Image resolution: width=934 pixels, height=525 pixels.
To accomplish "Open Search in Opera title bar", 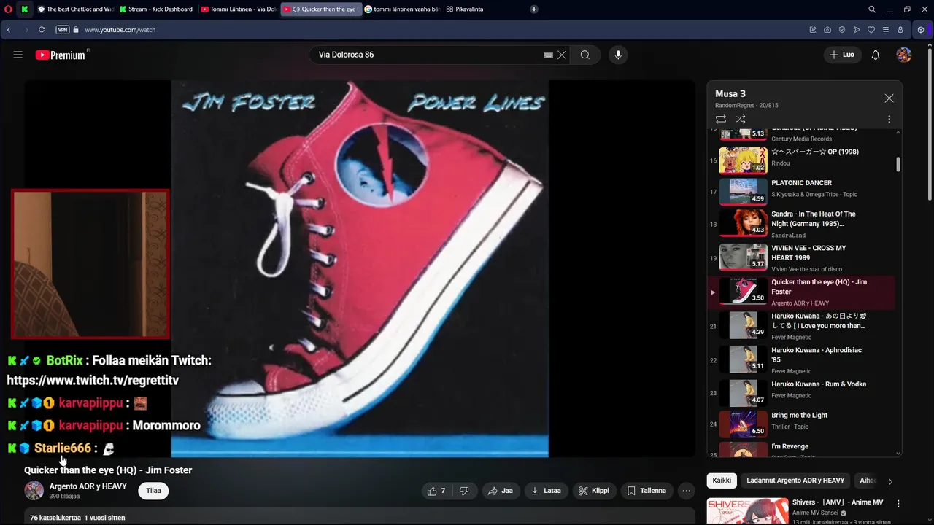I will click(871, 9).
